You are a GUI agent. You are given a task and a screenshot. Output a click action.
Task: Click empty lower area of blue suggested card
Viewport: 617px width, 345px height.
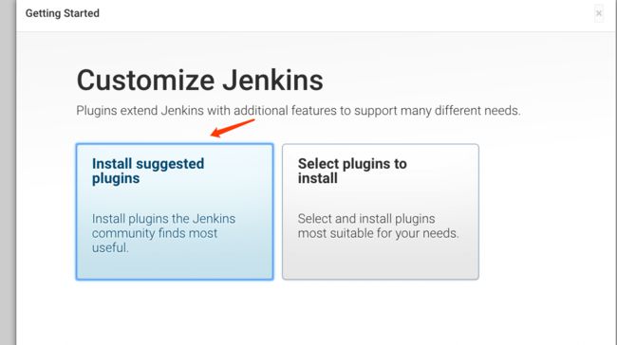[175, 267]
